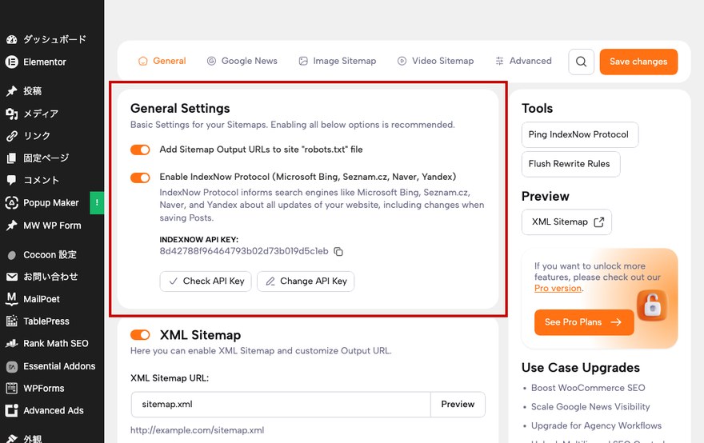Click the Rank Math SEO chart icon
This screenshot has height=443, width=704.
(x=12, y=343)
